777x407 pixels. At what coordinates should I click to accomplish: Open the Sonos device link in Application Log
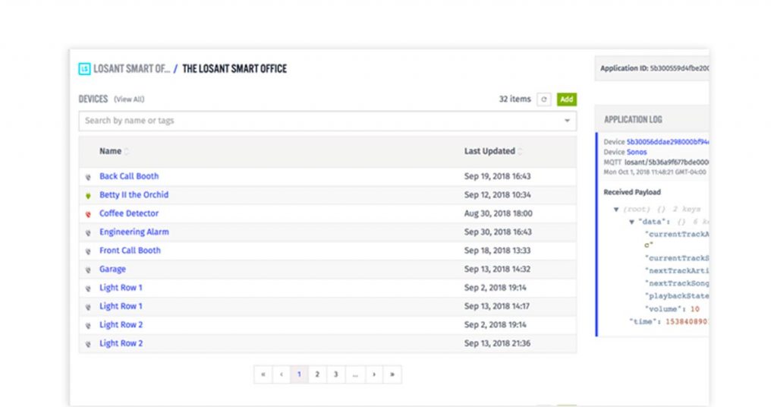pos(637,152)
